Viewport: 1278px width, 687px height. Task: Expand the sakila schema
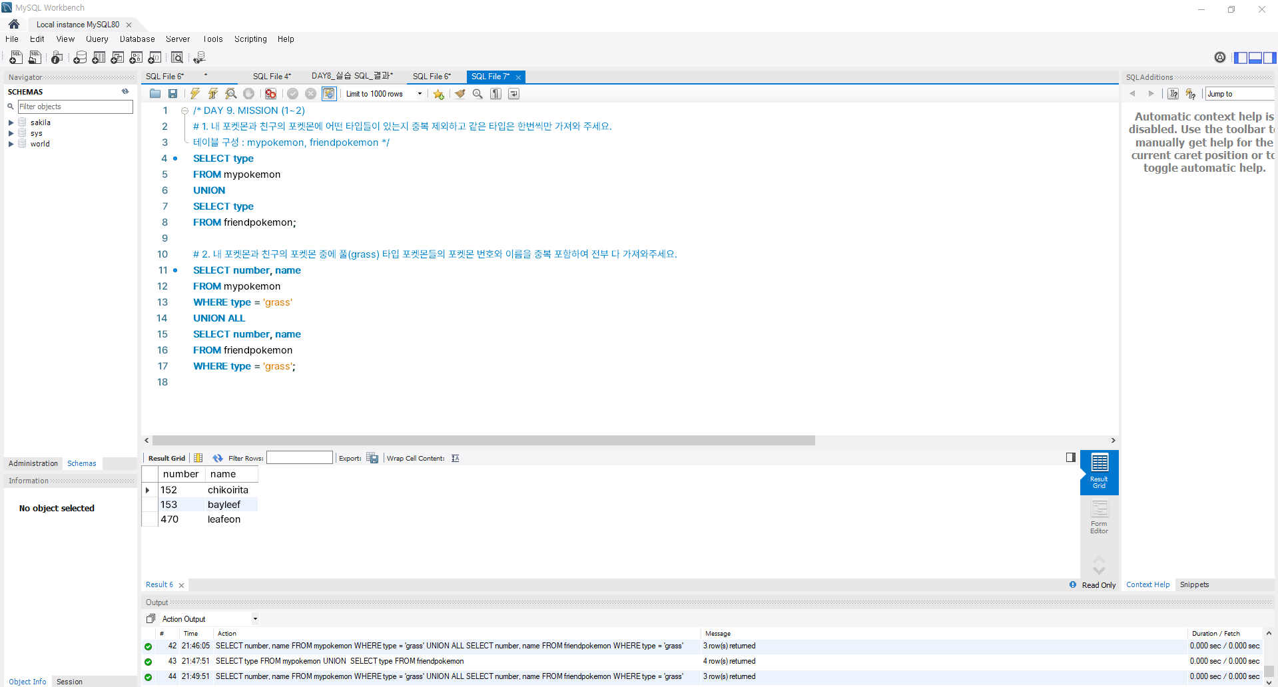coord(11,122)
